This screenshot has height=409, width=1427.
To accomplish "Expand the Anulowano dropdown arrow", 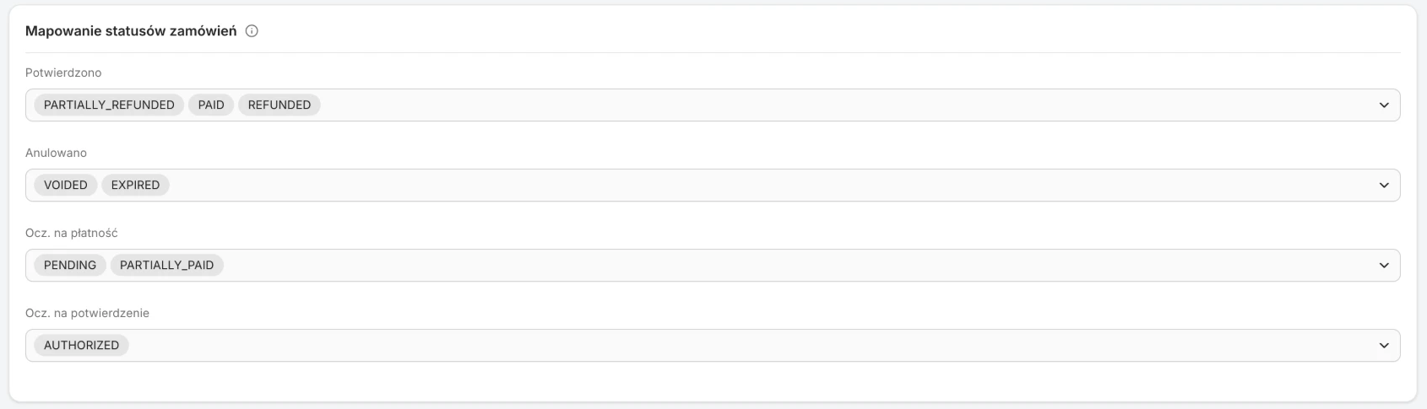I will point(1383,186).
